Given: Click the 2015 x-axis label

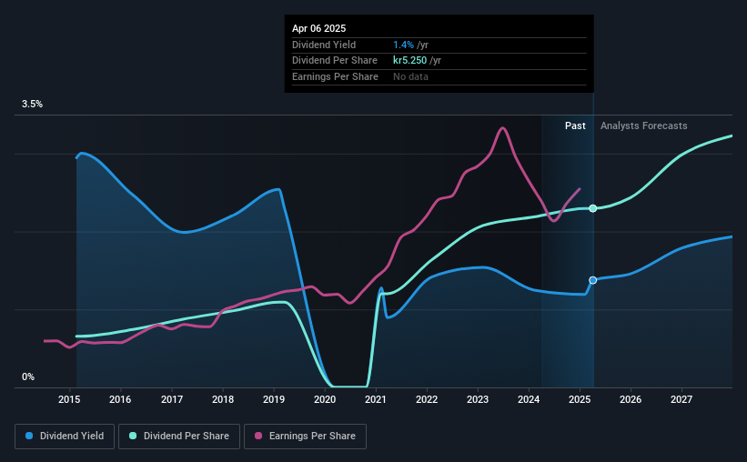Looking at the screenshot, I should coord(69,399).
